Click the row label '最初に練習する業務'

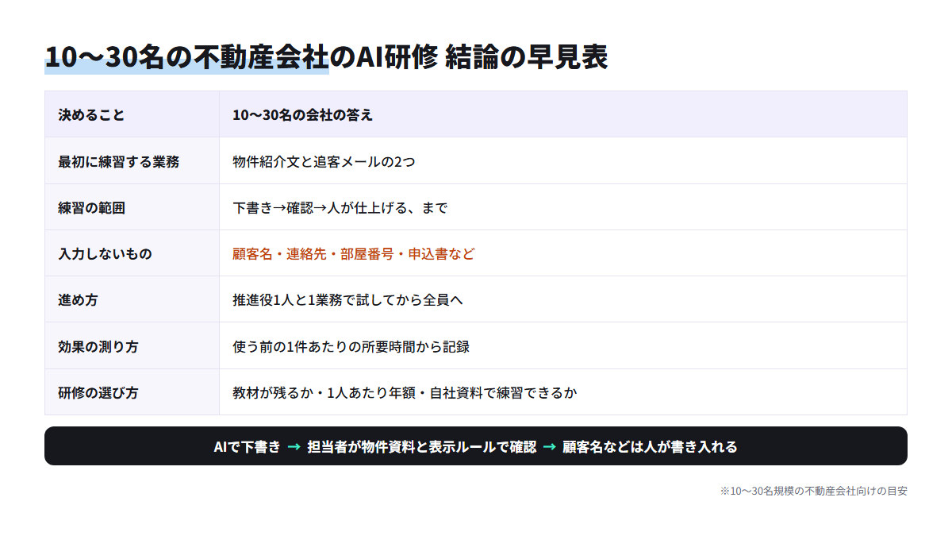132,161
